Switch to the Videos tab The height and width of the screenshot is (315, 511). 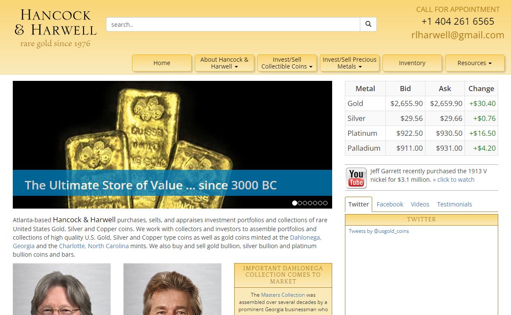point(420,204)
